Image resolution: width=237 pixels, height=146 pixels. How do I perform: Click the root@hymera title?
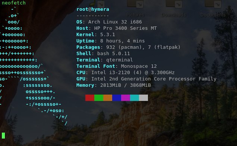point(93,9)
